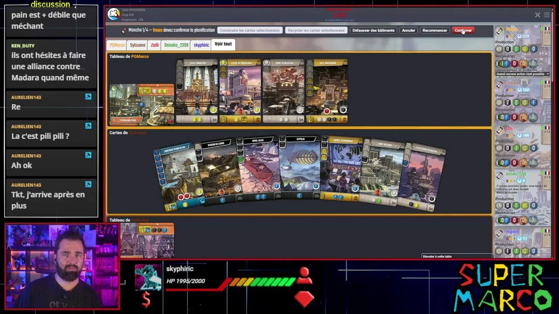Switch to the skyphiric tab
The image size is (559, 314).
coord(201,45)
